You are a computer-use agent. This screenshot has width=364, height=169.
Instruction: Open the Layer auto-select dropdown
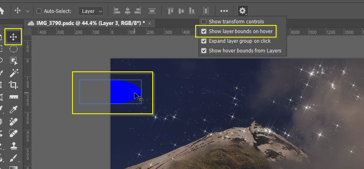click(x=91, y=11)
